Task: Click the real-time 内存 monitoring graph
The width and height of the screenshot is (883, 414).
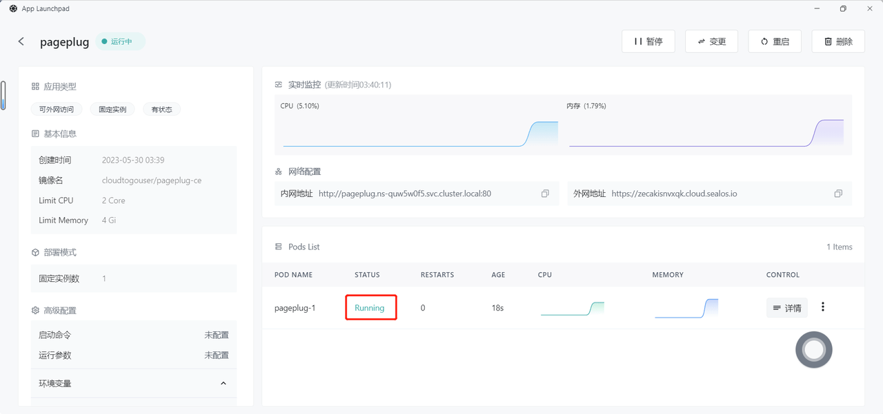Action: [x=706, y=132]
